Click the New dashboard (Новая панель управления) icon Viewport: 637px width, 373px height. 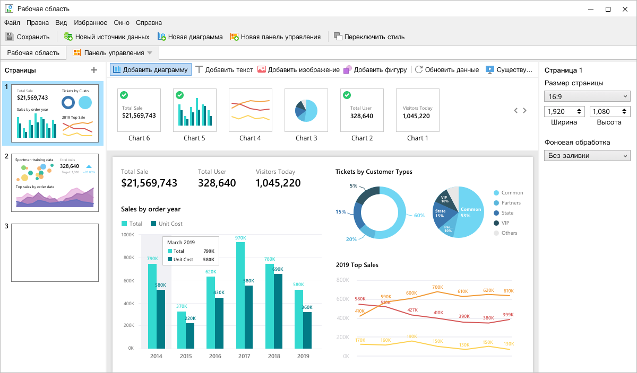[234, 37]
